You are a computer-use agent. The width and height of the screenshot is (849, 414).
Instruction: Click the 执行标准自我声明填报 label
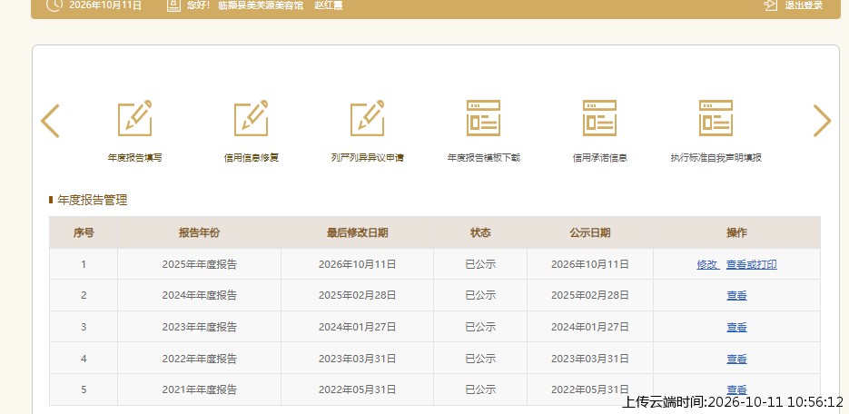[716, 158]
